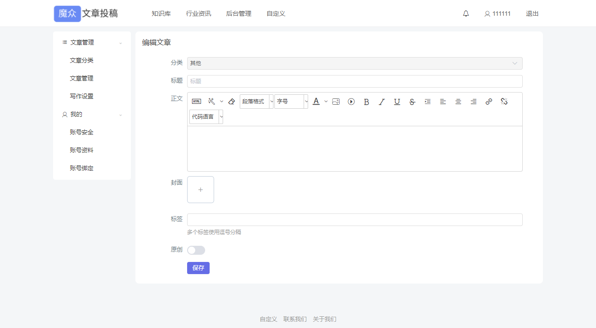Click inside the 正文 editor body area

click(355, 149)
